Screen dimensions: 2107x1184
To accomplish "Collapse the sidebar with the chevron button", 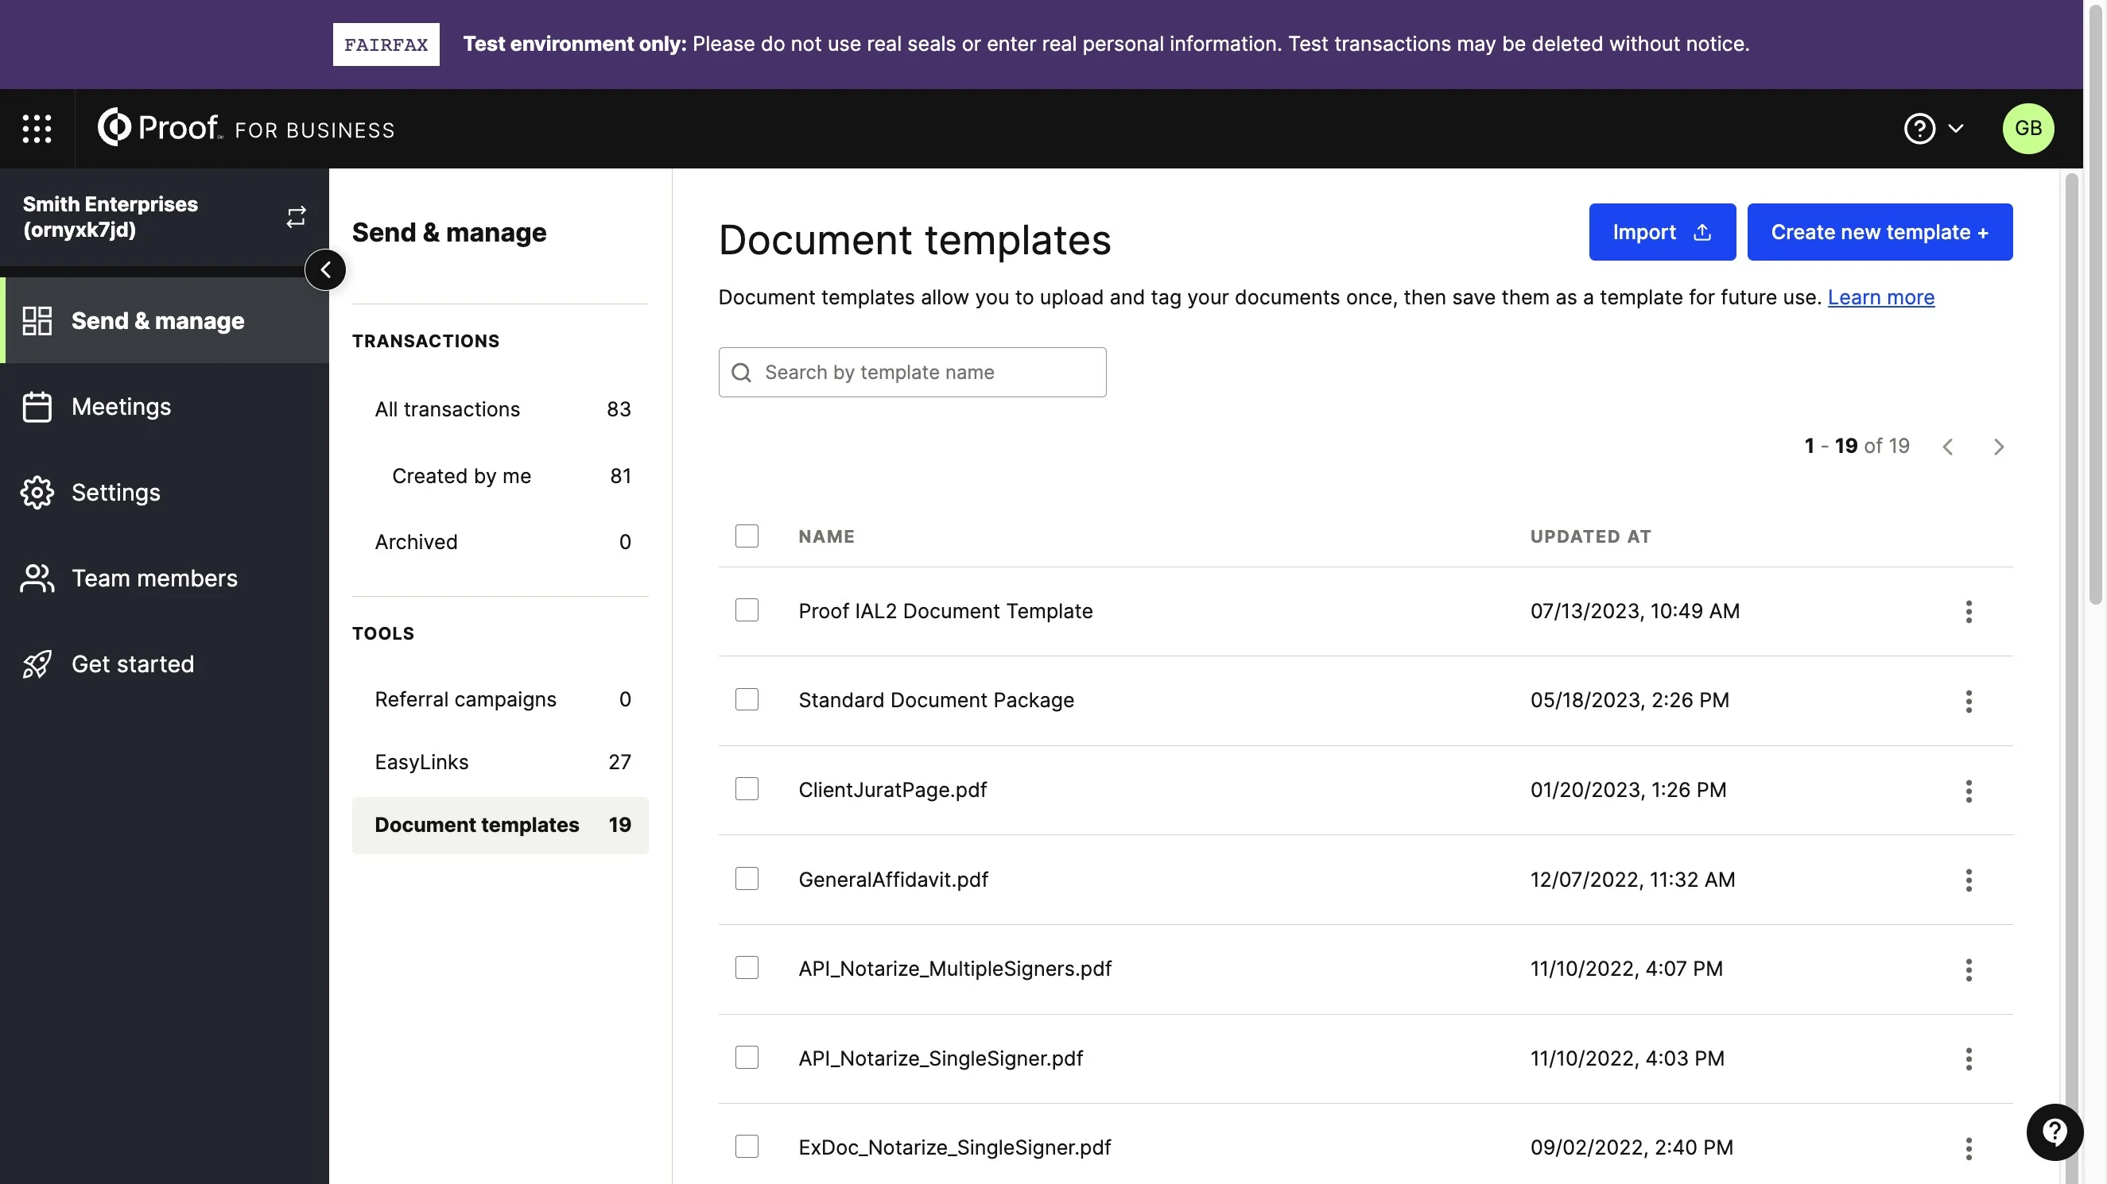I will click(x=325, y=269).
